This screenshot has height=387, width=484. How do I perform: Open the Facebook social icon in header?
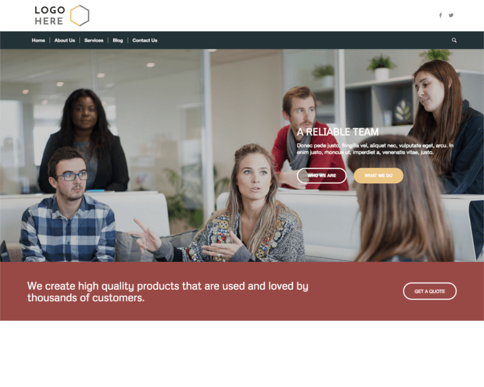tap(440, 16)
